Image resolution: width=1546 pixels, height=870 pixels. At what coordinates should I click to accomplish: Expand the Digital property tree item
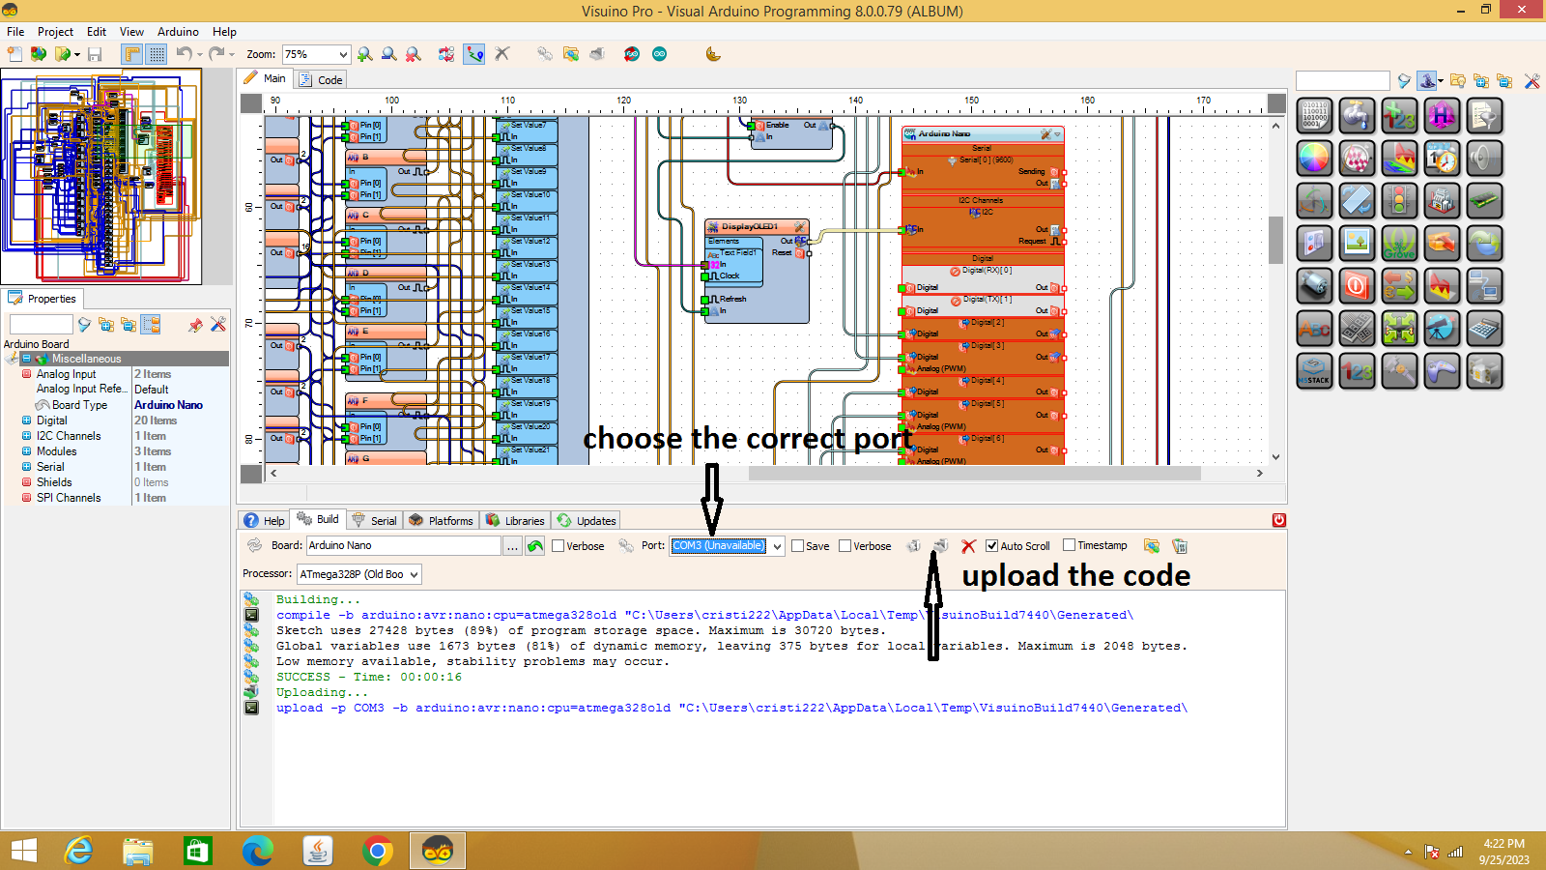(27, 420)
